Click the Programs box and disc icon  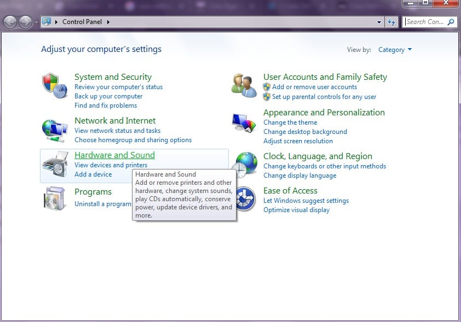[54, 198]
